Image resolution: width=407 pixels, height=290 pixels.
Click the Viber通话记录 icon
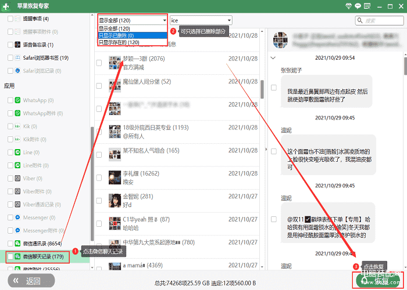pyautogui.click(x=17, y=204)
